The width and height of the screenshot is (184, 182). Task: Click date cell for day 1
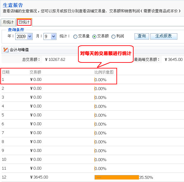pyautogui.click(x=3, y=80)
